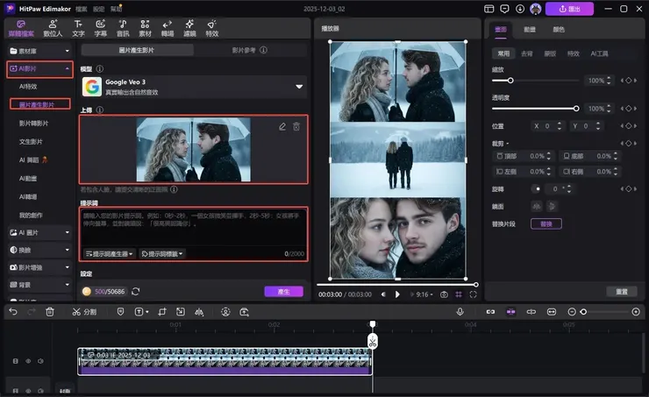Toggle the purple magnetic snapping button in timeline
Image resolution: width=649 pixels, height=397 pixels.
[x=510, y=312]
